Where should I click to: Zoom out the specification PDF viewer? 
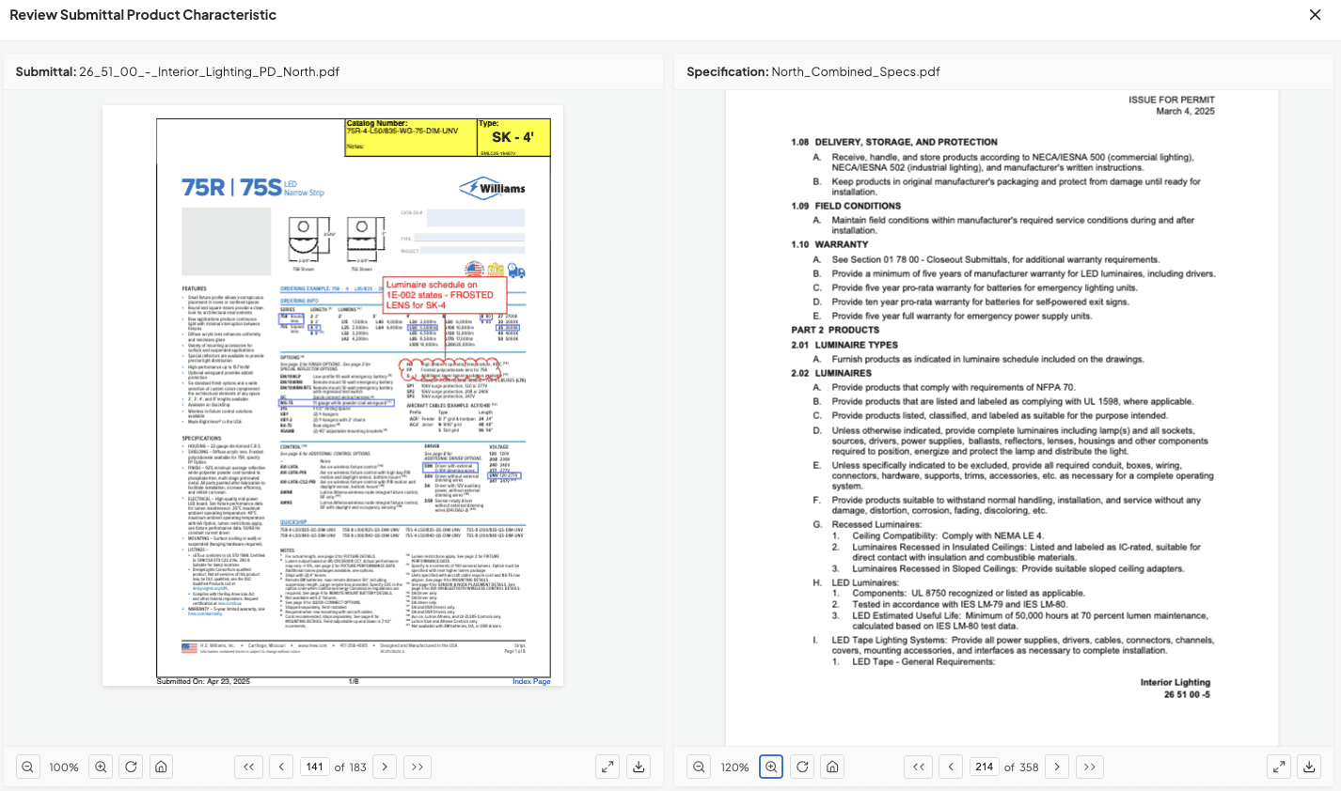[699, 767]
